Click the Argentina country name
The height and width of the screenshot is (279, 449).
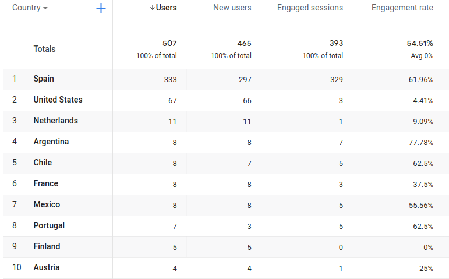(51, 142)
